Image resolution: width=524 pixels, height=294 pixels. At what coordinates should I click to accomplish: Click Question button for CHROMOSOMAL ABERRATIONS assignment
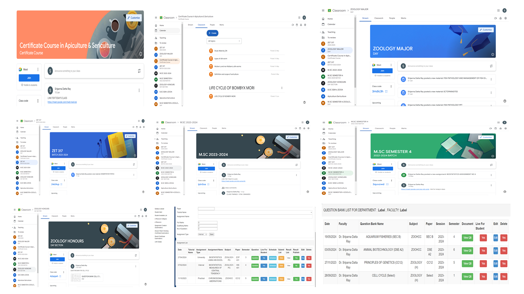[255, 279]
